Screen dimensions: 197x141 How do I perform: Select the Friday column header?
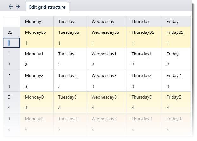click(x=172, y=22)
